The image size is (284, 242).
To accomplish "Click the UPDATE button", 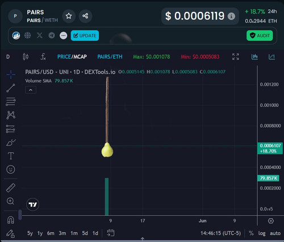I will click(85, 35).
